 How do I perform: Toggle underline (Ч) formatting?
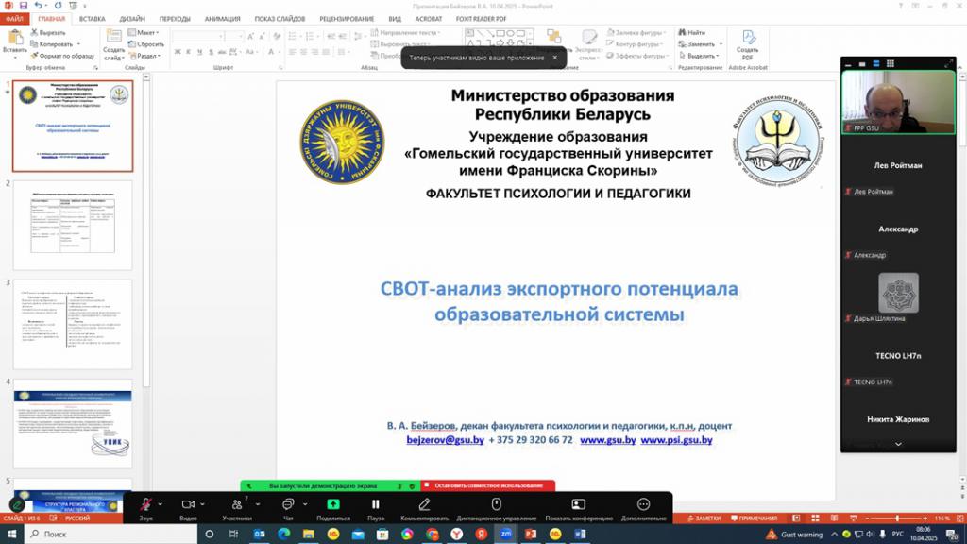[x=200, y=52]
